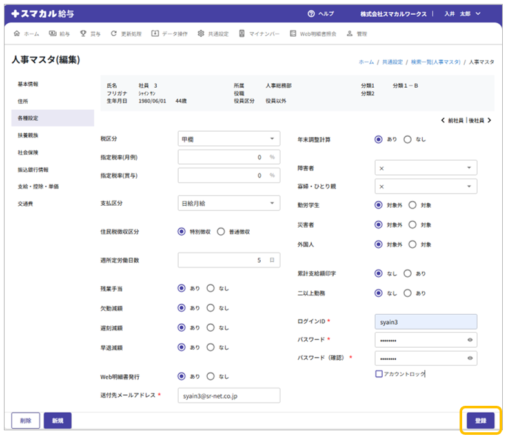
Task: Click the help question mark icon
Action: pos(311,14)
